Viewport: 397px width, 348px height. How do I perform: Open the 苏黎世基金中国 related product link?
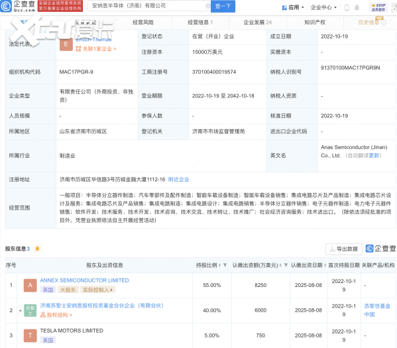coord(377,310)
